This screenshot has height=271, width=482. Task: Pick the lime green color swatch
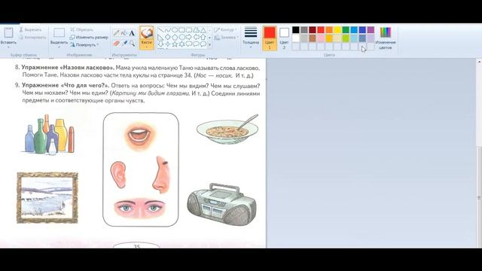click(x=346, y=38)
